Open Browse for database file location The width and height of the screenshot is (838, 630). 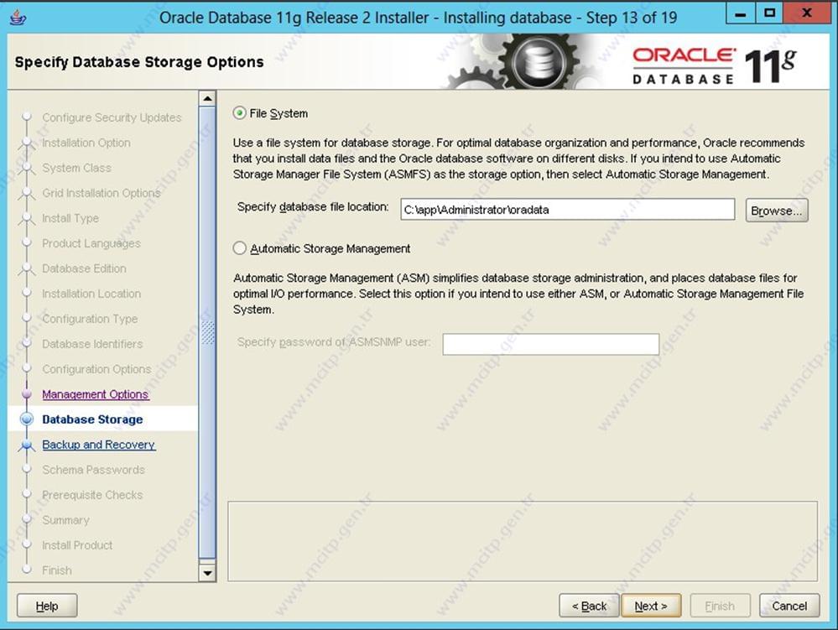click(x=777, y=210)
